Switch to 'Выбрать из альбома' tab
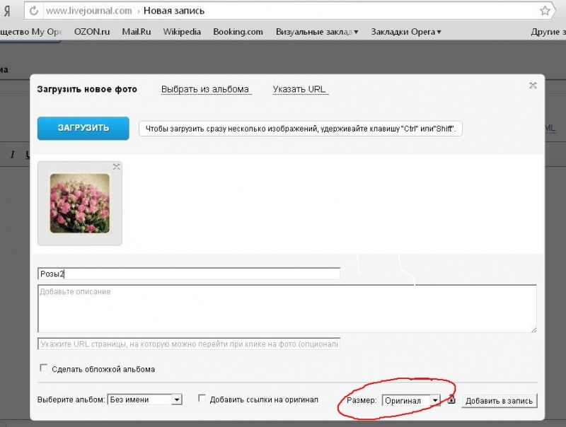 pos(205,89)
